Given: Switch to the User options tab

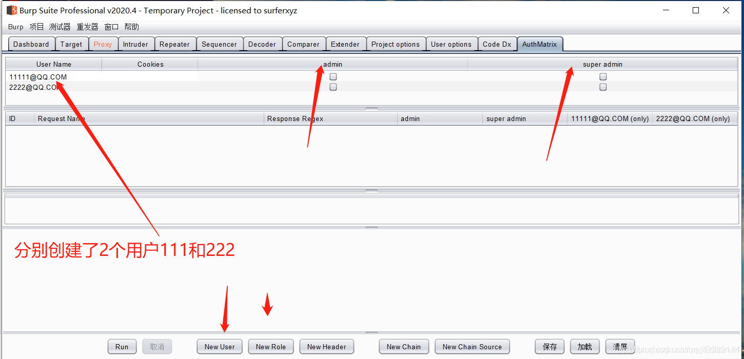Looking at the screenshot, I should click(x=452, y=44).
